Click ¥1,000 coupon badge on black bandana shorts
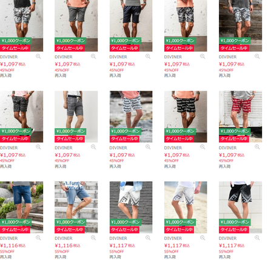 tap(235, 222)
